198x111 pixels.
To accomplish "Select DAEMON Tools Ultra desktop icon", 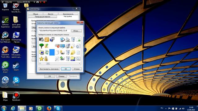I will click(5, 52).
